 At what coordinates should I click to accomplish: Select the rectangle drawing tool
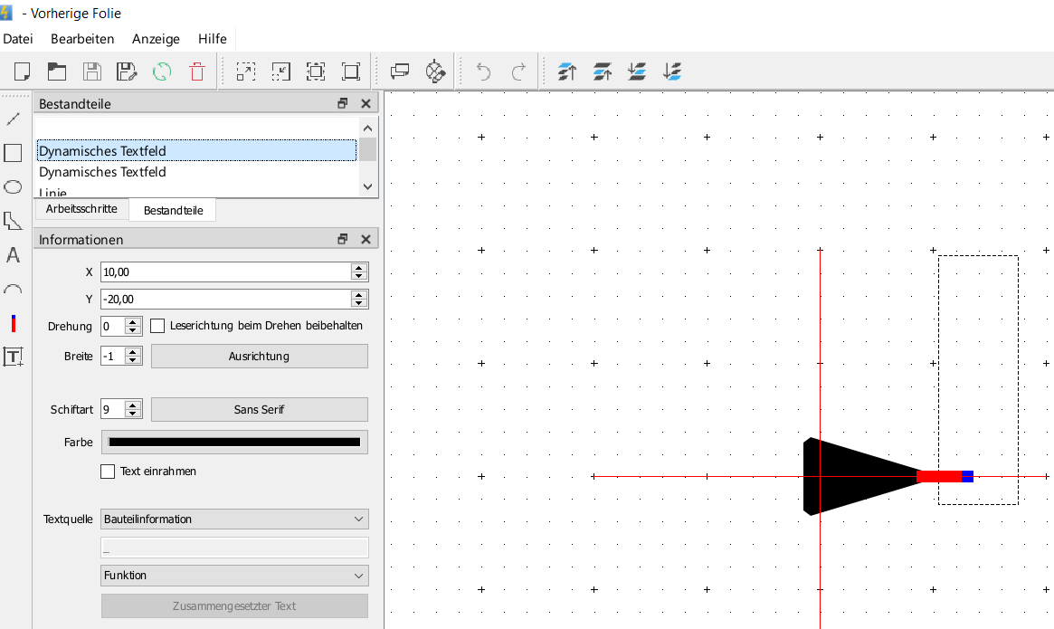(x=14, y=153)
